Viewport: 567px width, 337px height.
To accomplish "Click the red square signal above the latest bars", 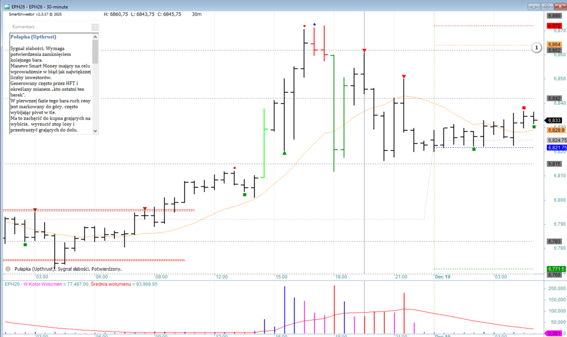I will tap(524, 108).
